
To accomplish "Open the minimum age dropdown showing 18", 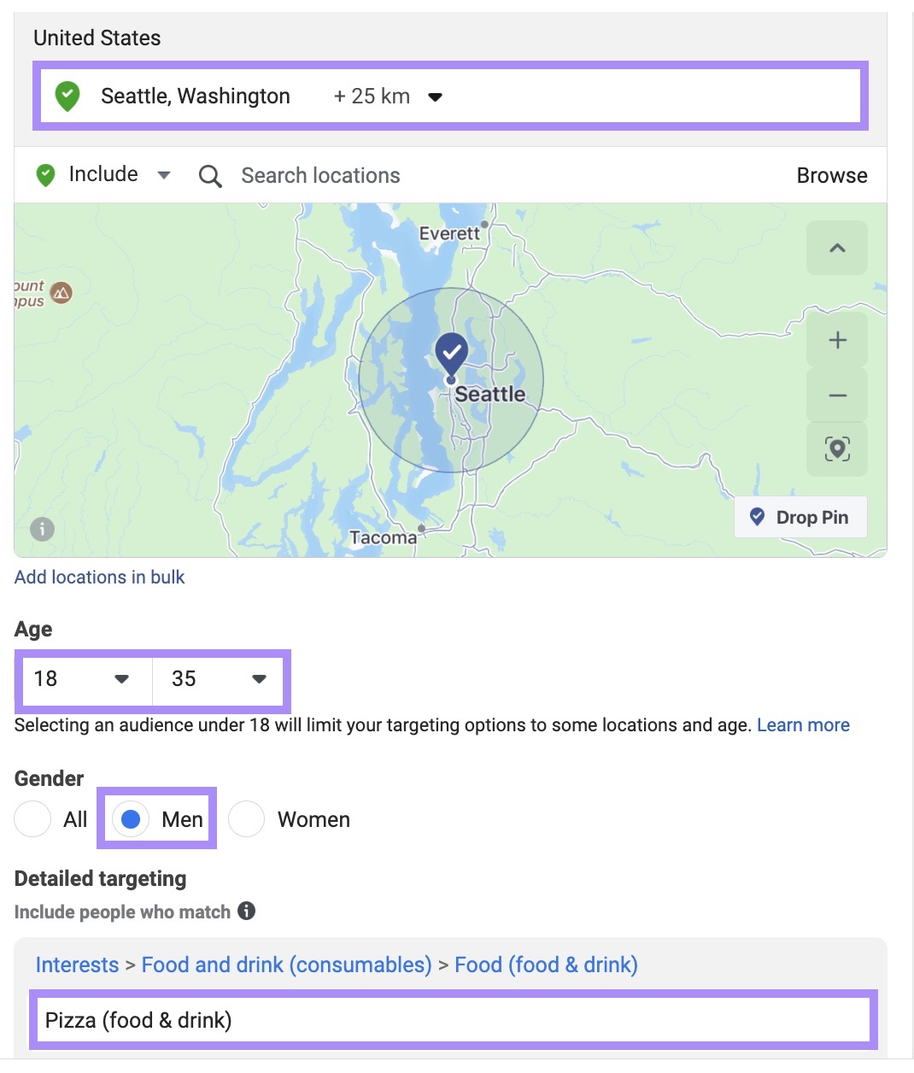I will pyautogui.click(x=120, y=679).
